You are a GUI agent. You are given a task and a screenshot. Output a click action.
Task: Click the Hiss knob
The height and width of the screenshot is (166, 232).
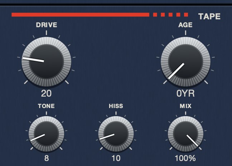point(116,134)
